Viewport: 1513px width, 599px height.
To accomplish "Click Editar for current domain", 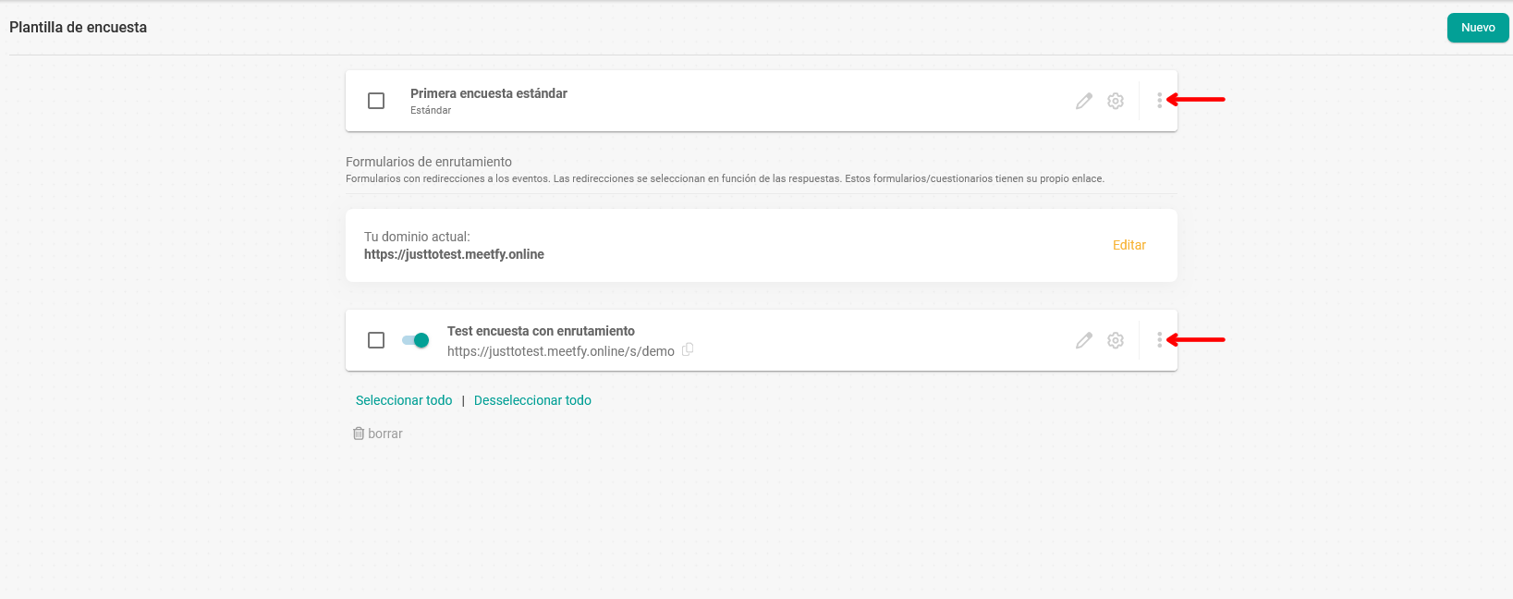I will [1129, 245].
